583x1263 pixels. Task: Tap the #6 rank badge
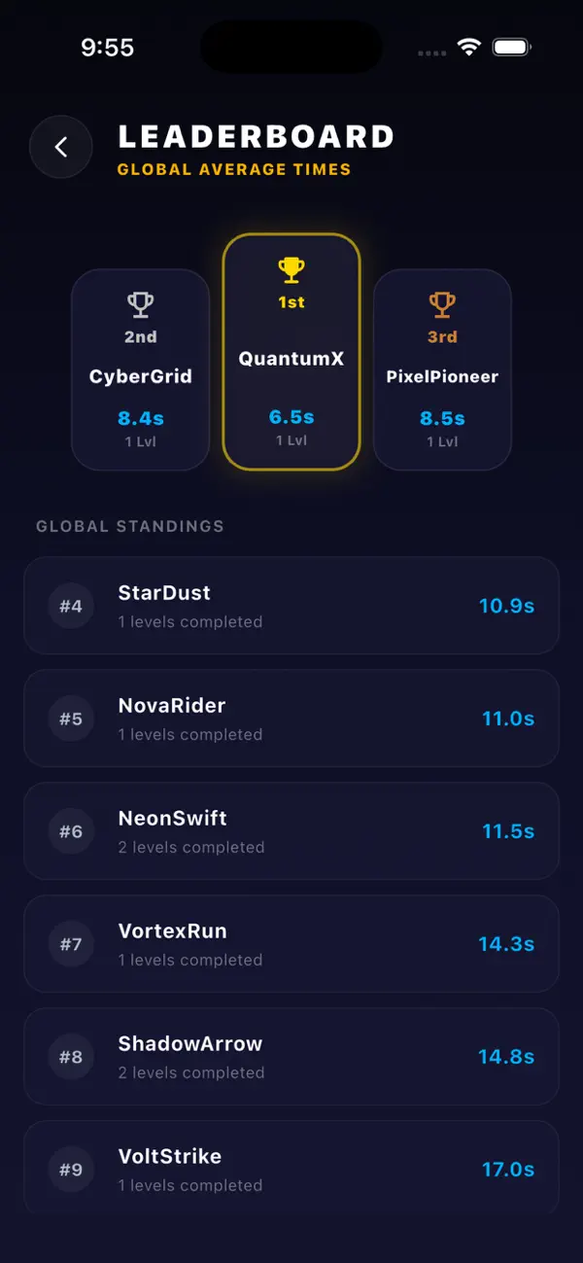pos(71,831)
